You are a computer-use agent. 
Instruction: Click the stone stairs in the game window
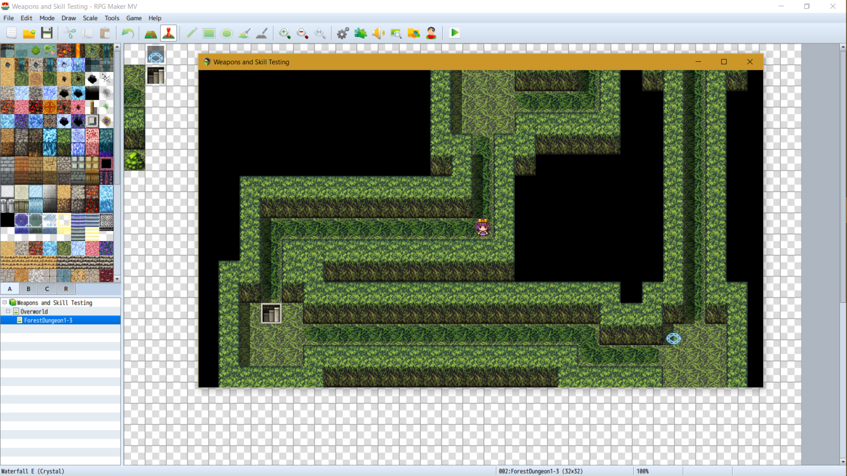point(271,313)
